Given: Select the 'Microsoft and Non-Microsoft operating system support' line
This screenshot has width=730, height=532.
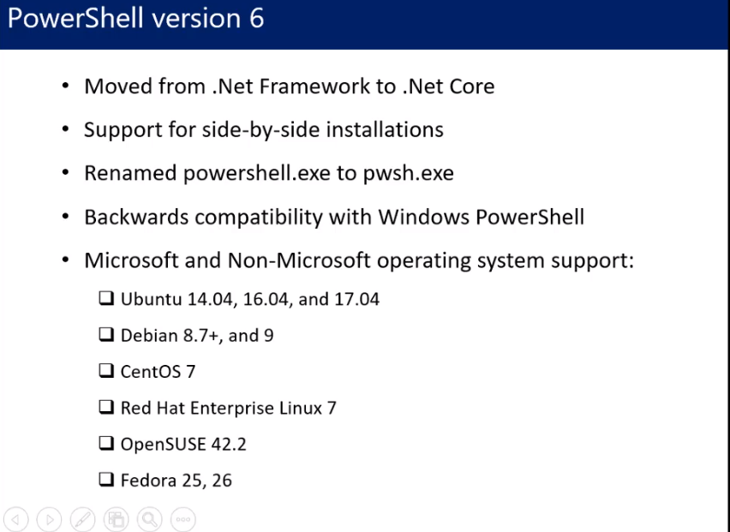Looking at the screenshot, I should [359, 260].
